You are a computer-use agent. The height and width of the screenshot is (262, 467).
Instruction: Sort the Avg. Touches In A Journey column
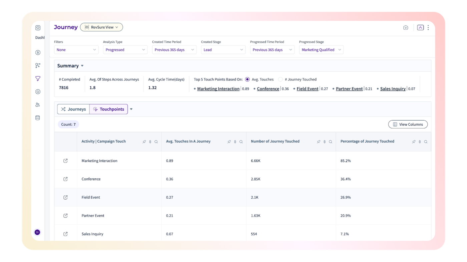(235, 142)
